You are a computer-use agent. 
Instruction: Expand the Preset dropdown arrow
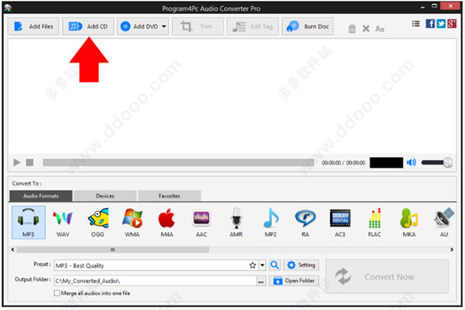tap(262, 265)
